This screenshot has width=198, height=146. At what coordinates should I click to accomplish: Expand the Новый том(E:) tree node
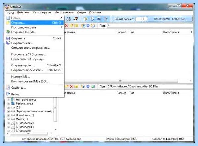coord(8,115)
